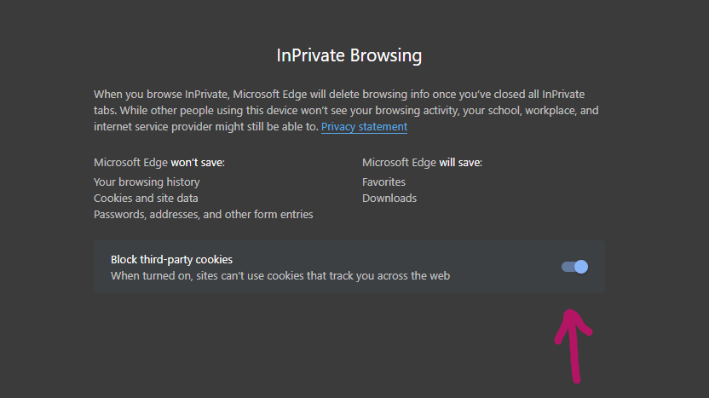Click the cookies tracking description text

point(280,276)
